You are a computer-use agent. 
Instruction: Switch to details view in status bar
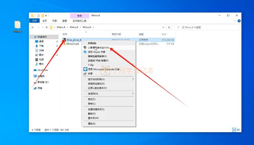(x=234, y=130)
